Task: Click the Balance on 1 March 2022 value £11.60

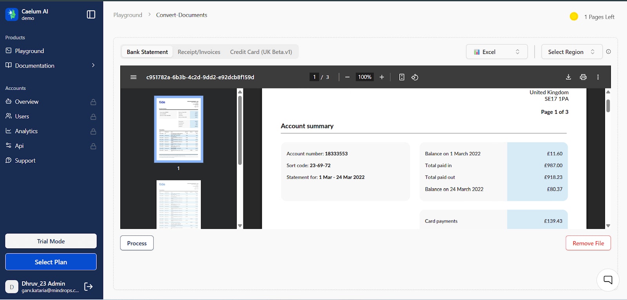Action: coord(555,154)
